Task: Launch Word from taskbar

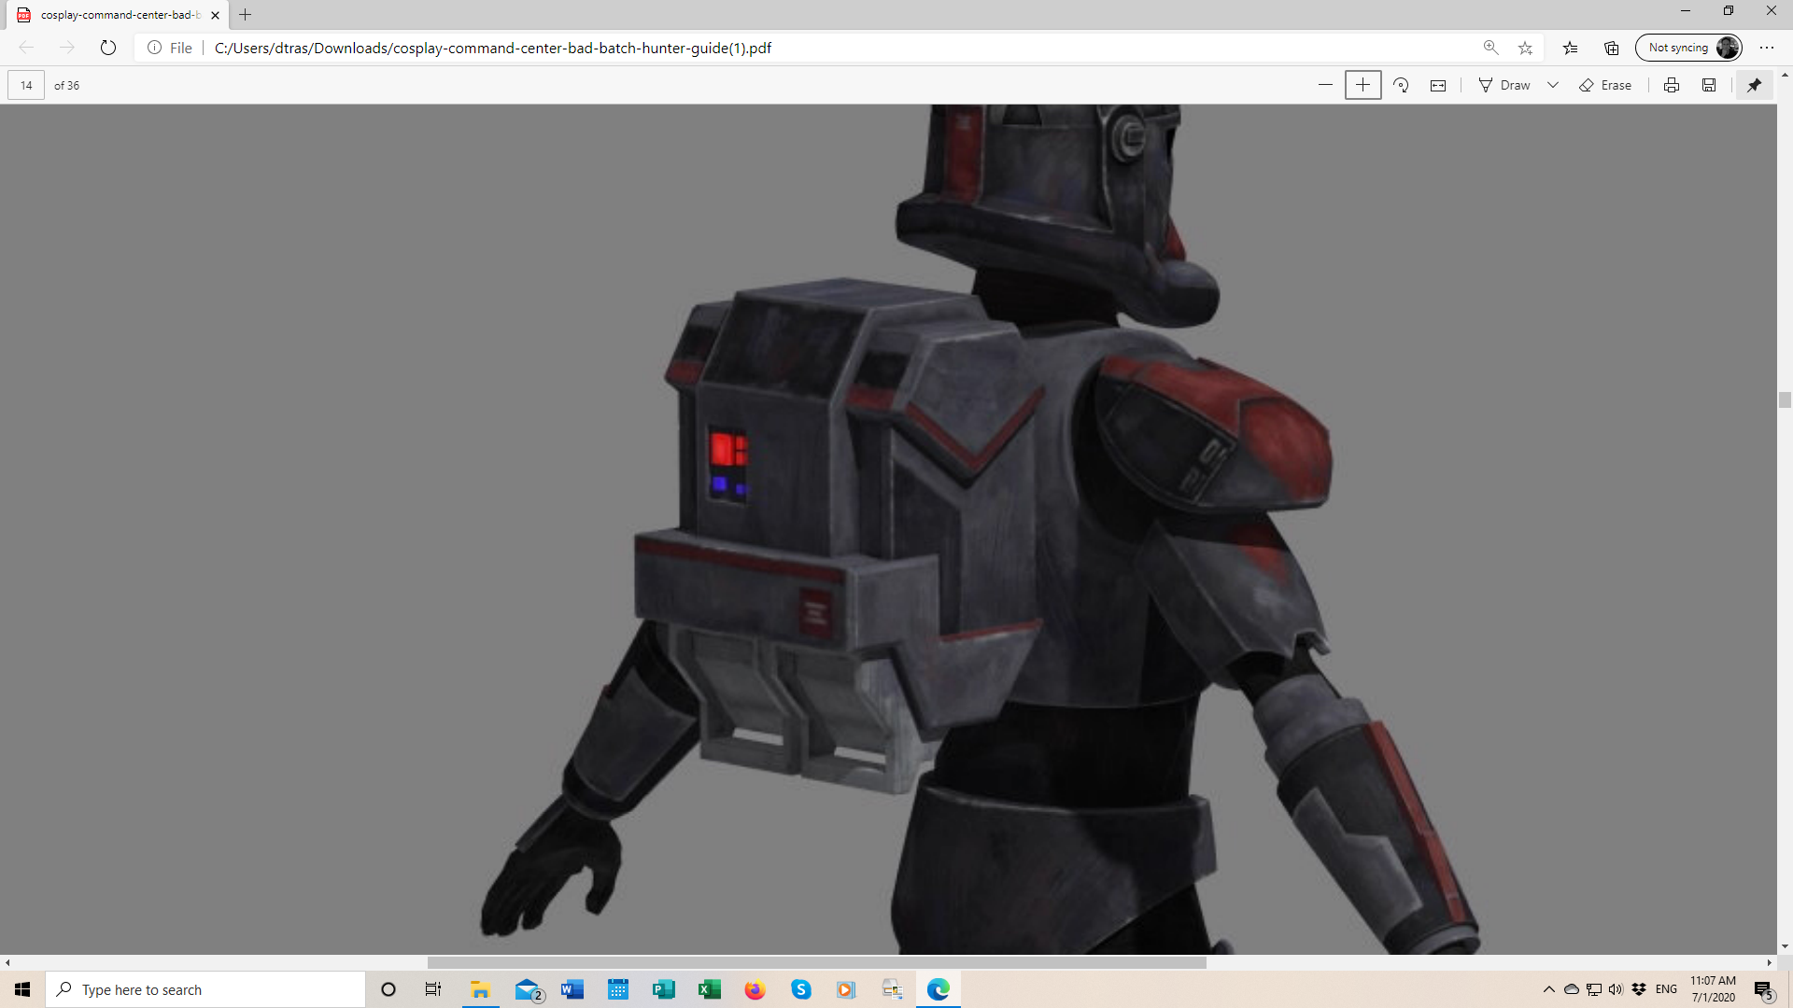Action: pos(572,989)
